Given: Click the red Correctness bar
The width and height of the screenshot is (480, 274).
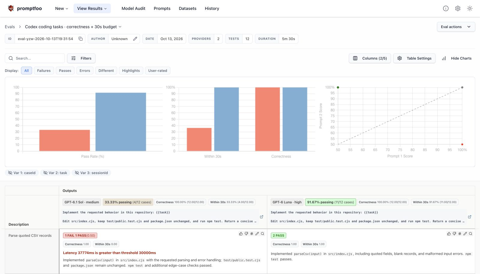Looking at the screenshot, I should pos(267,119).
